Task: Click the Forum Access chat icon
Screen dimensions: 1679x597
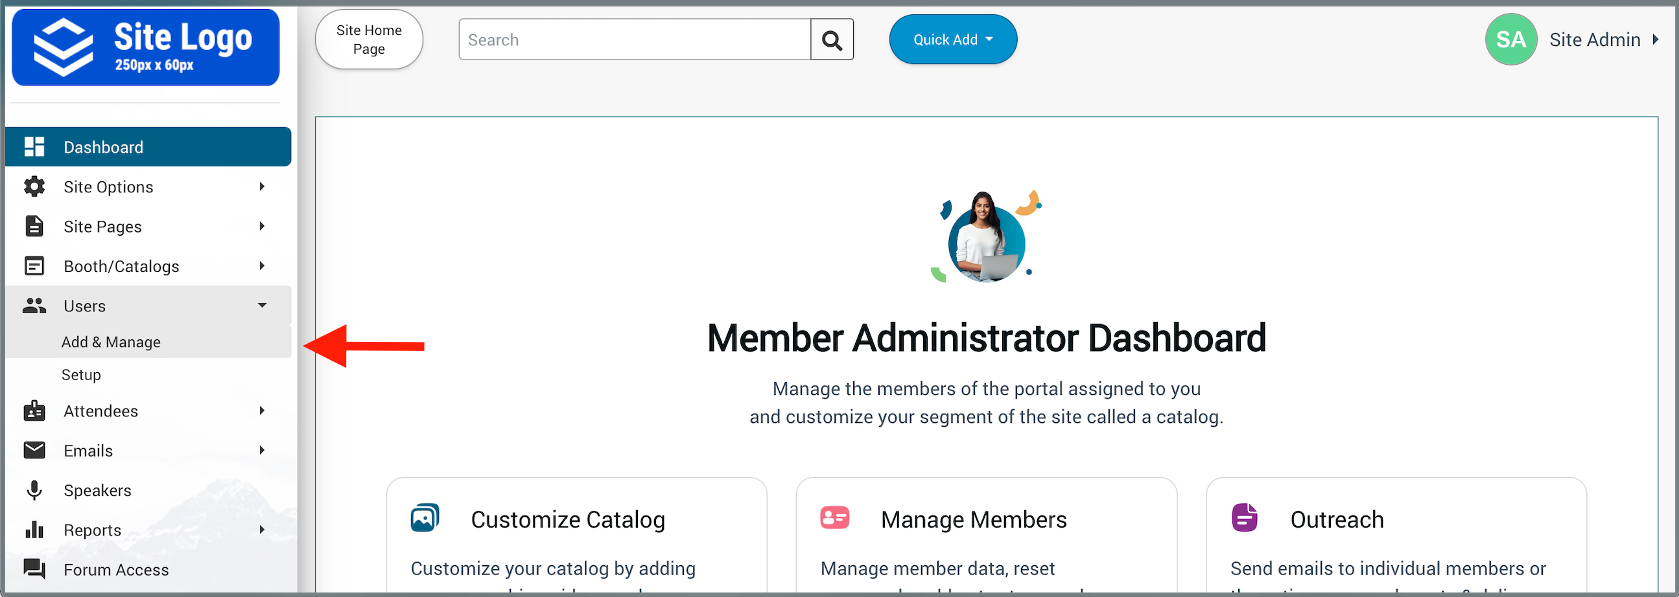Action: 34,569
